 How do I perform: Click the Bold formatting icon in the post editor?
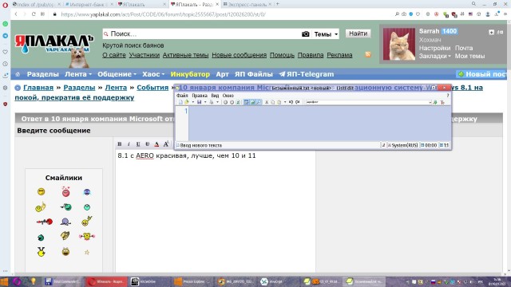click(x=120, y=143)
